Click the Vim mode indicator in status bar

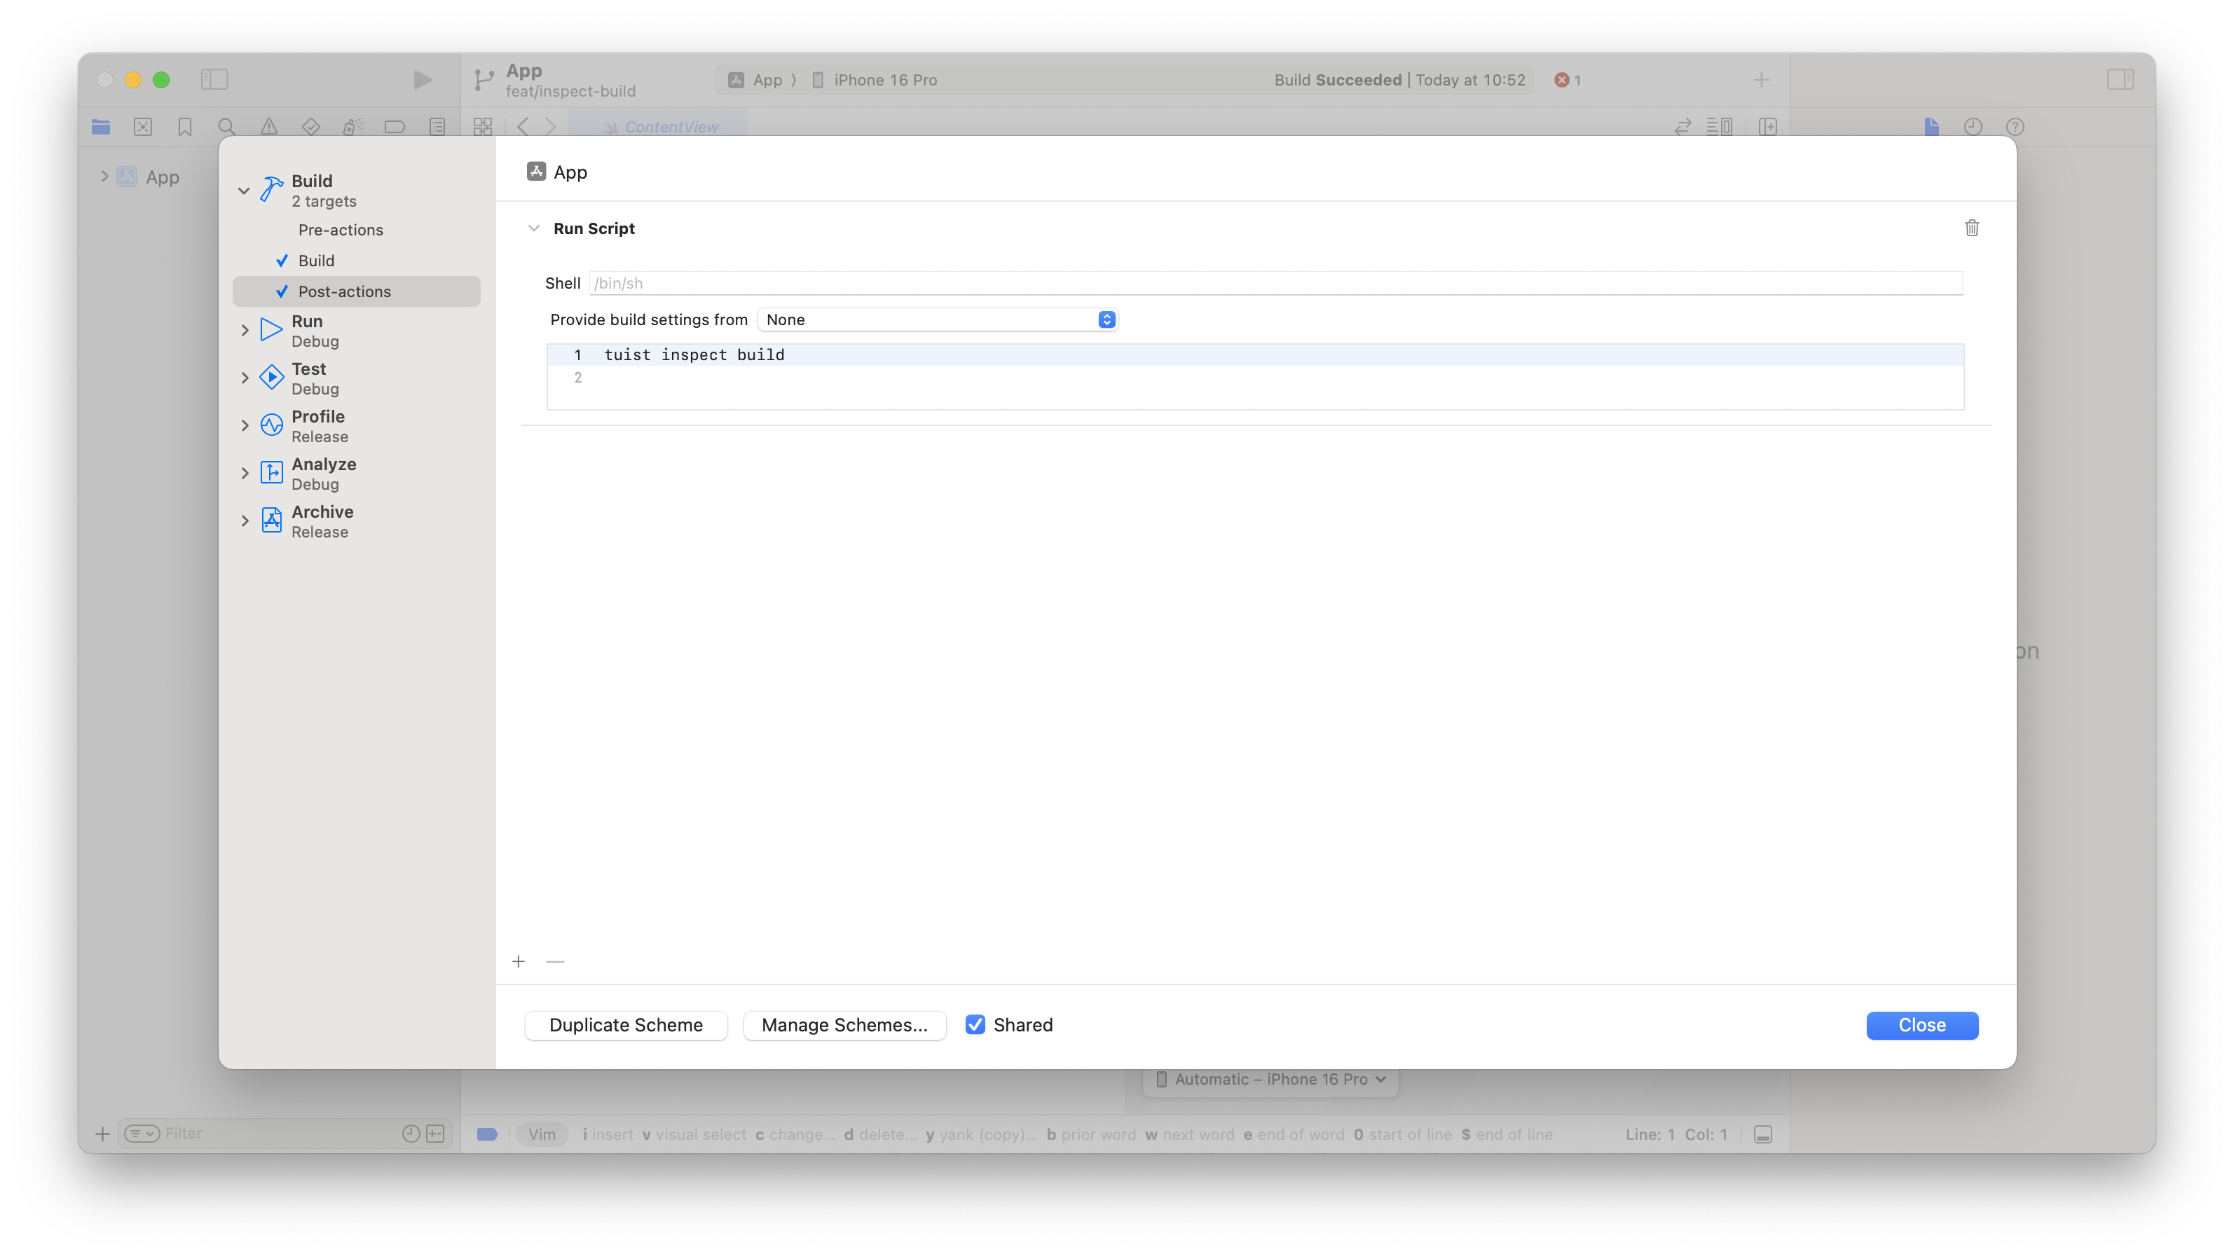541,1134
